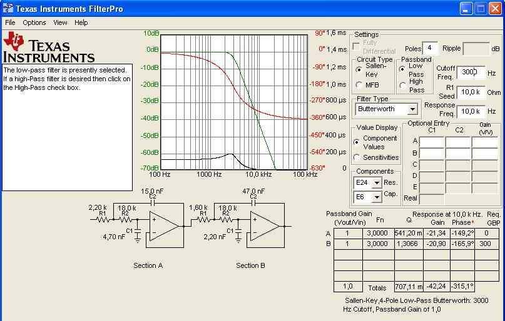Viewport: 505px width, 321px height.
Task: Click the 1,3066 Q cell in row B
Action: click(409, 244)
